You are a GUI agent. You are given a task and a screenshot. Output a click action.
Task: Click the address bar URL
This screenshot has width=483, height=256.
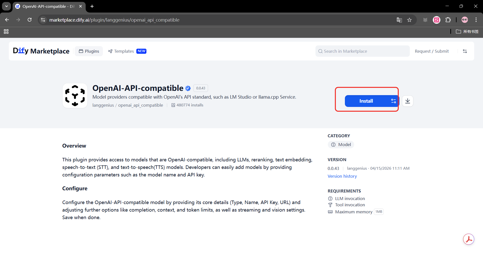click(x=114, y=20)
